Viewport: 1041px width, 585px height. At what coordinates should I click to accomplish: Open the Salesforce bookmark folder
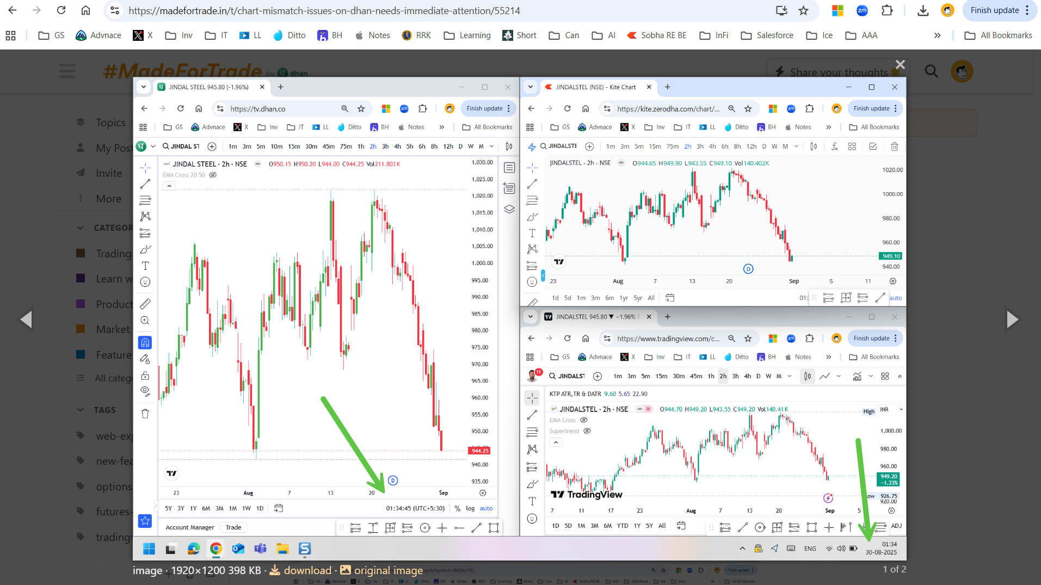point(767,35)
